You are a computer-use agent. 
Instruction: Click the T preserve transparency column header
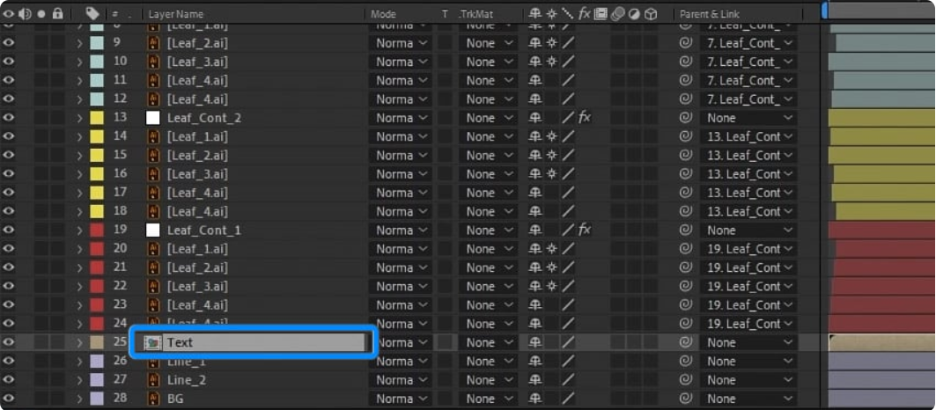click(444, 14)
